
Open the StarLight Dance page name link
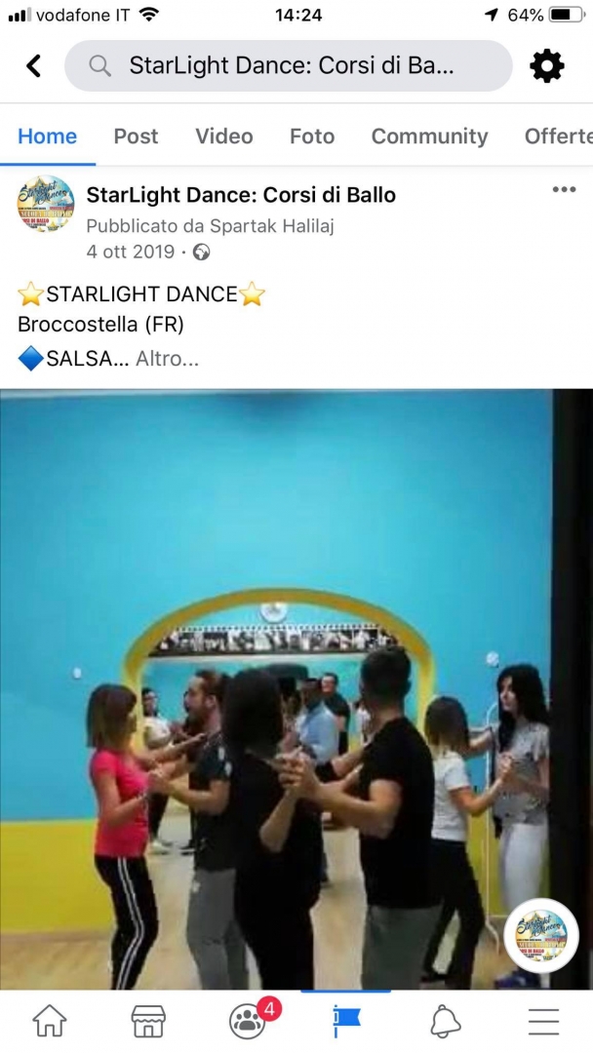point(241,195)
